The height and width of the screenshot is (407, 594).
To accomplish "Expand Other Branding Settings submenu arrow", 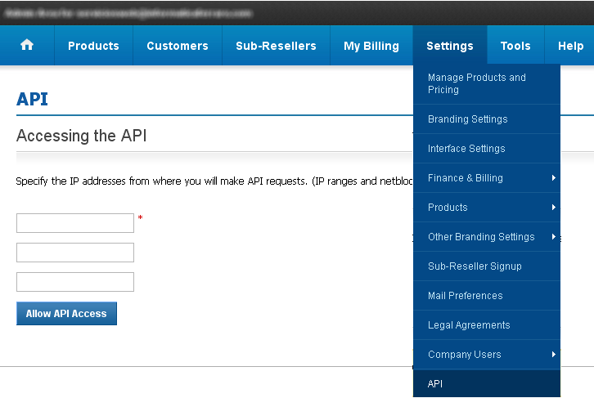I will click(x=553, y=237).
